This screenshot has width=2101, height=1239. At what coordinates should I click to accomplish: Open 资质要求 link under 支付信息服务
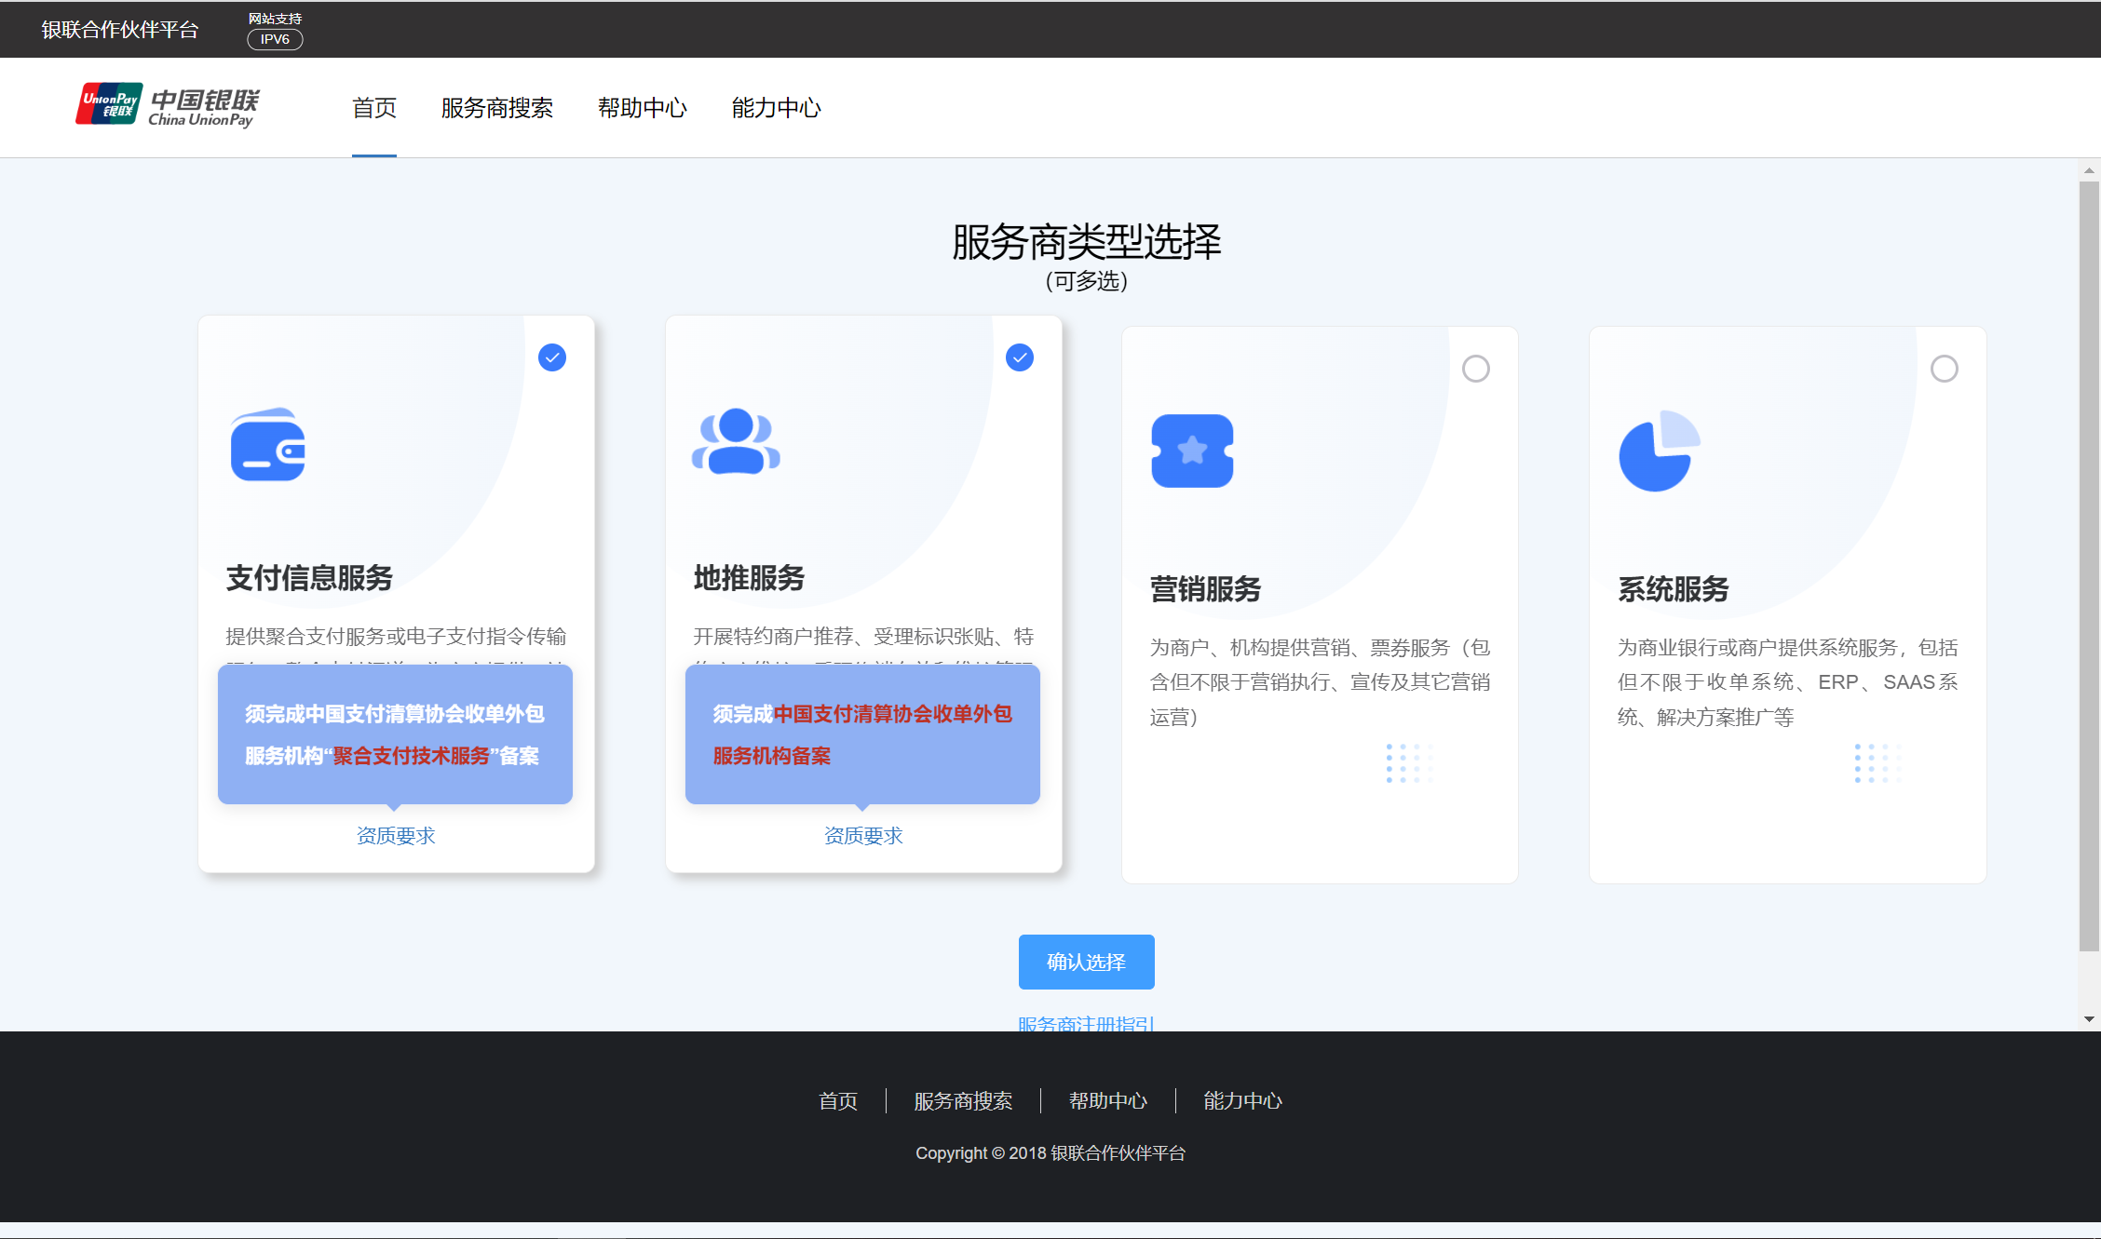(396, 836)
